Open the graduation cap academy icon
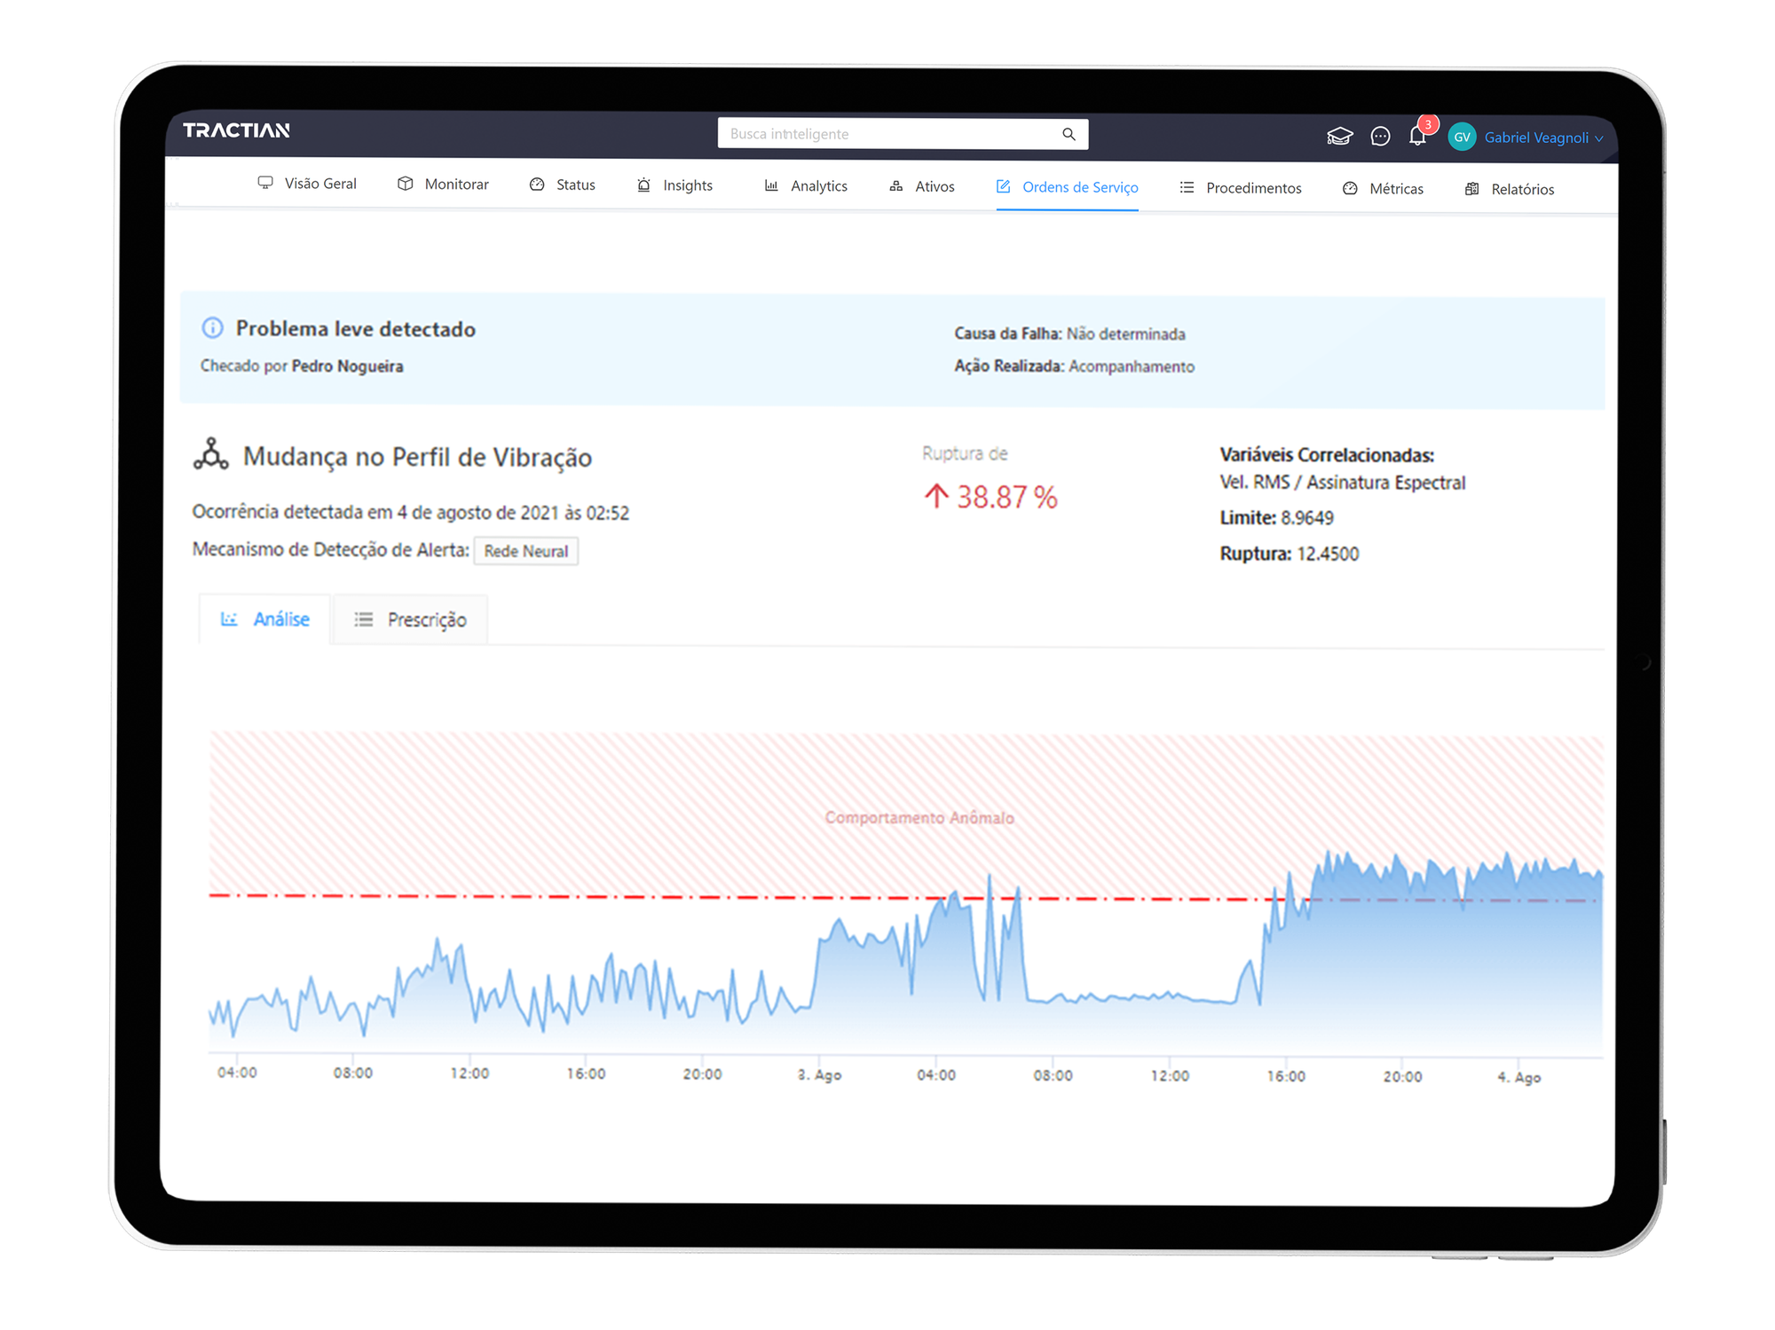 [1339, 136]
